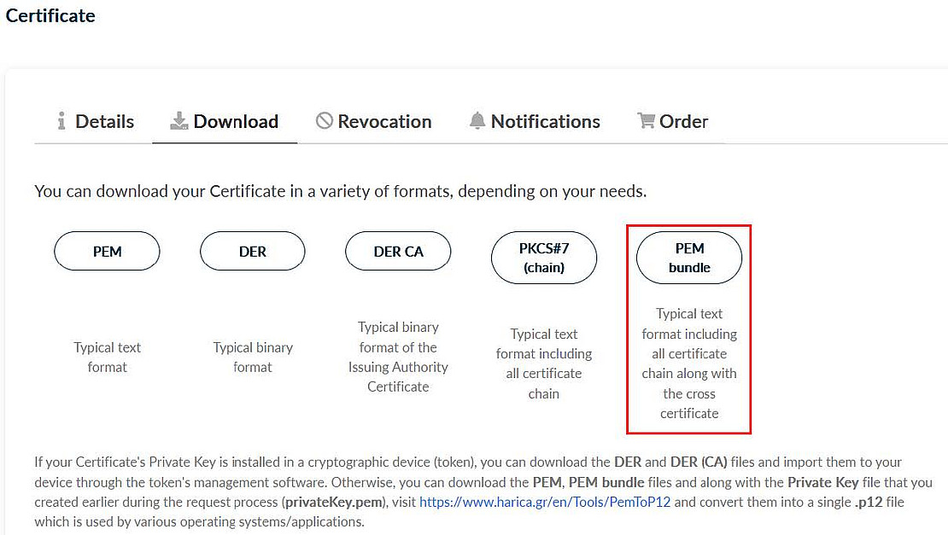The image size is (948, 535).
Task: Open the Order tab
Action: click(x=683, y=121)
